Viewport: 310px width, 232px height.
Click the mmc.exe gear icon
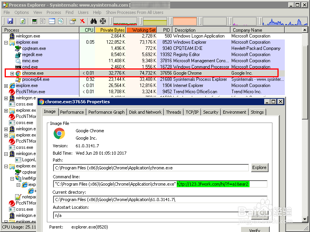18,61
